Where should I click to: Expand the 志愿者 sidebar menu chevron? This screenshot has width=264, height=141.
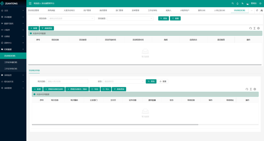pyautogui.click(x=23, y=36)
